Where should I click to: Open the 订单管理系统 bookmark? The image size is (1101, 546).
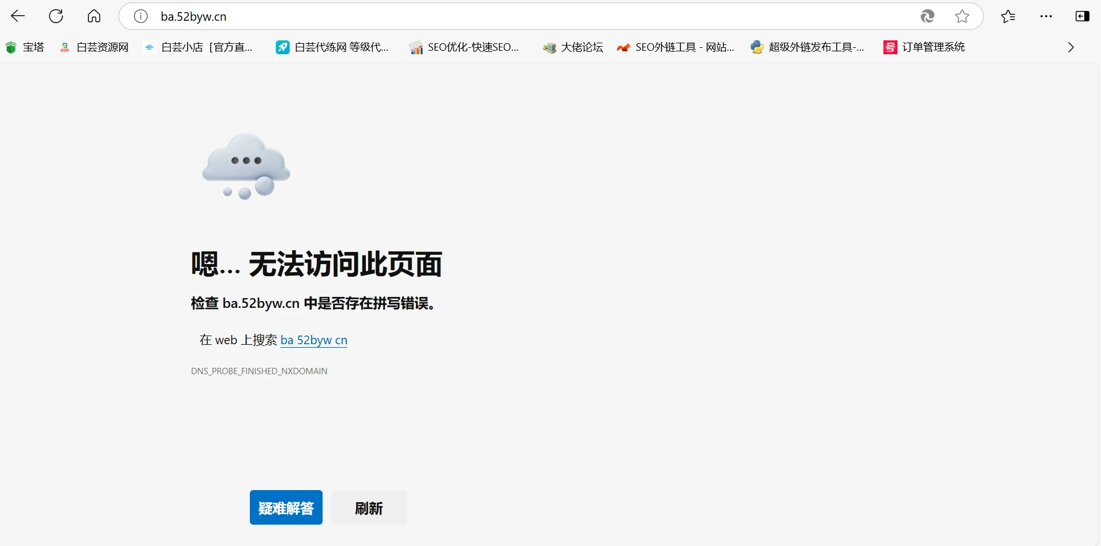[924, 47]
